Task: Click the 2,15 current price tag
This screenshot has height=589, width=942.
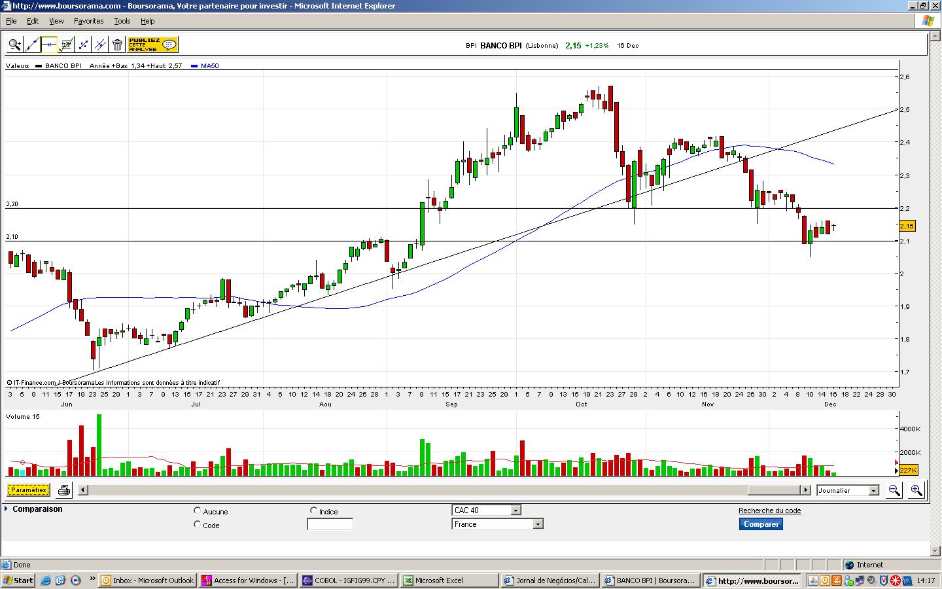Action: coord(907,226)
